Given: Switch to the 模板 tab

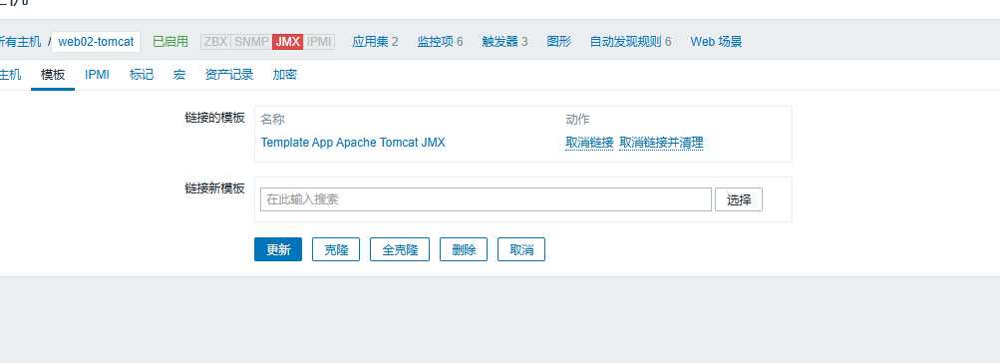Looking at the screenshot, I should point(52,75).
